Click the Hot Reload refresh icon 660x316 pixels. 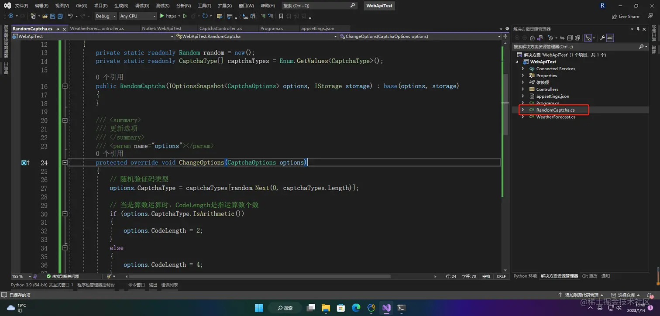(x=205, y=16)
